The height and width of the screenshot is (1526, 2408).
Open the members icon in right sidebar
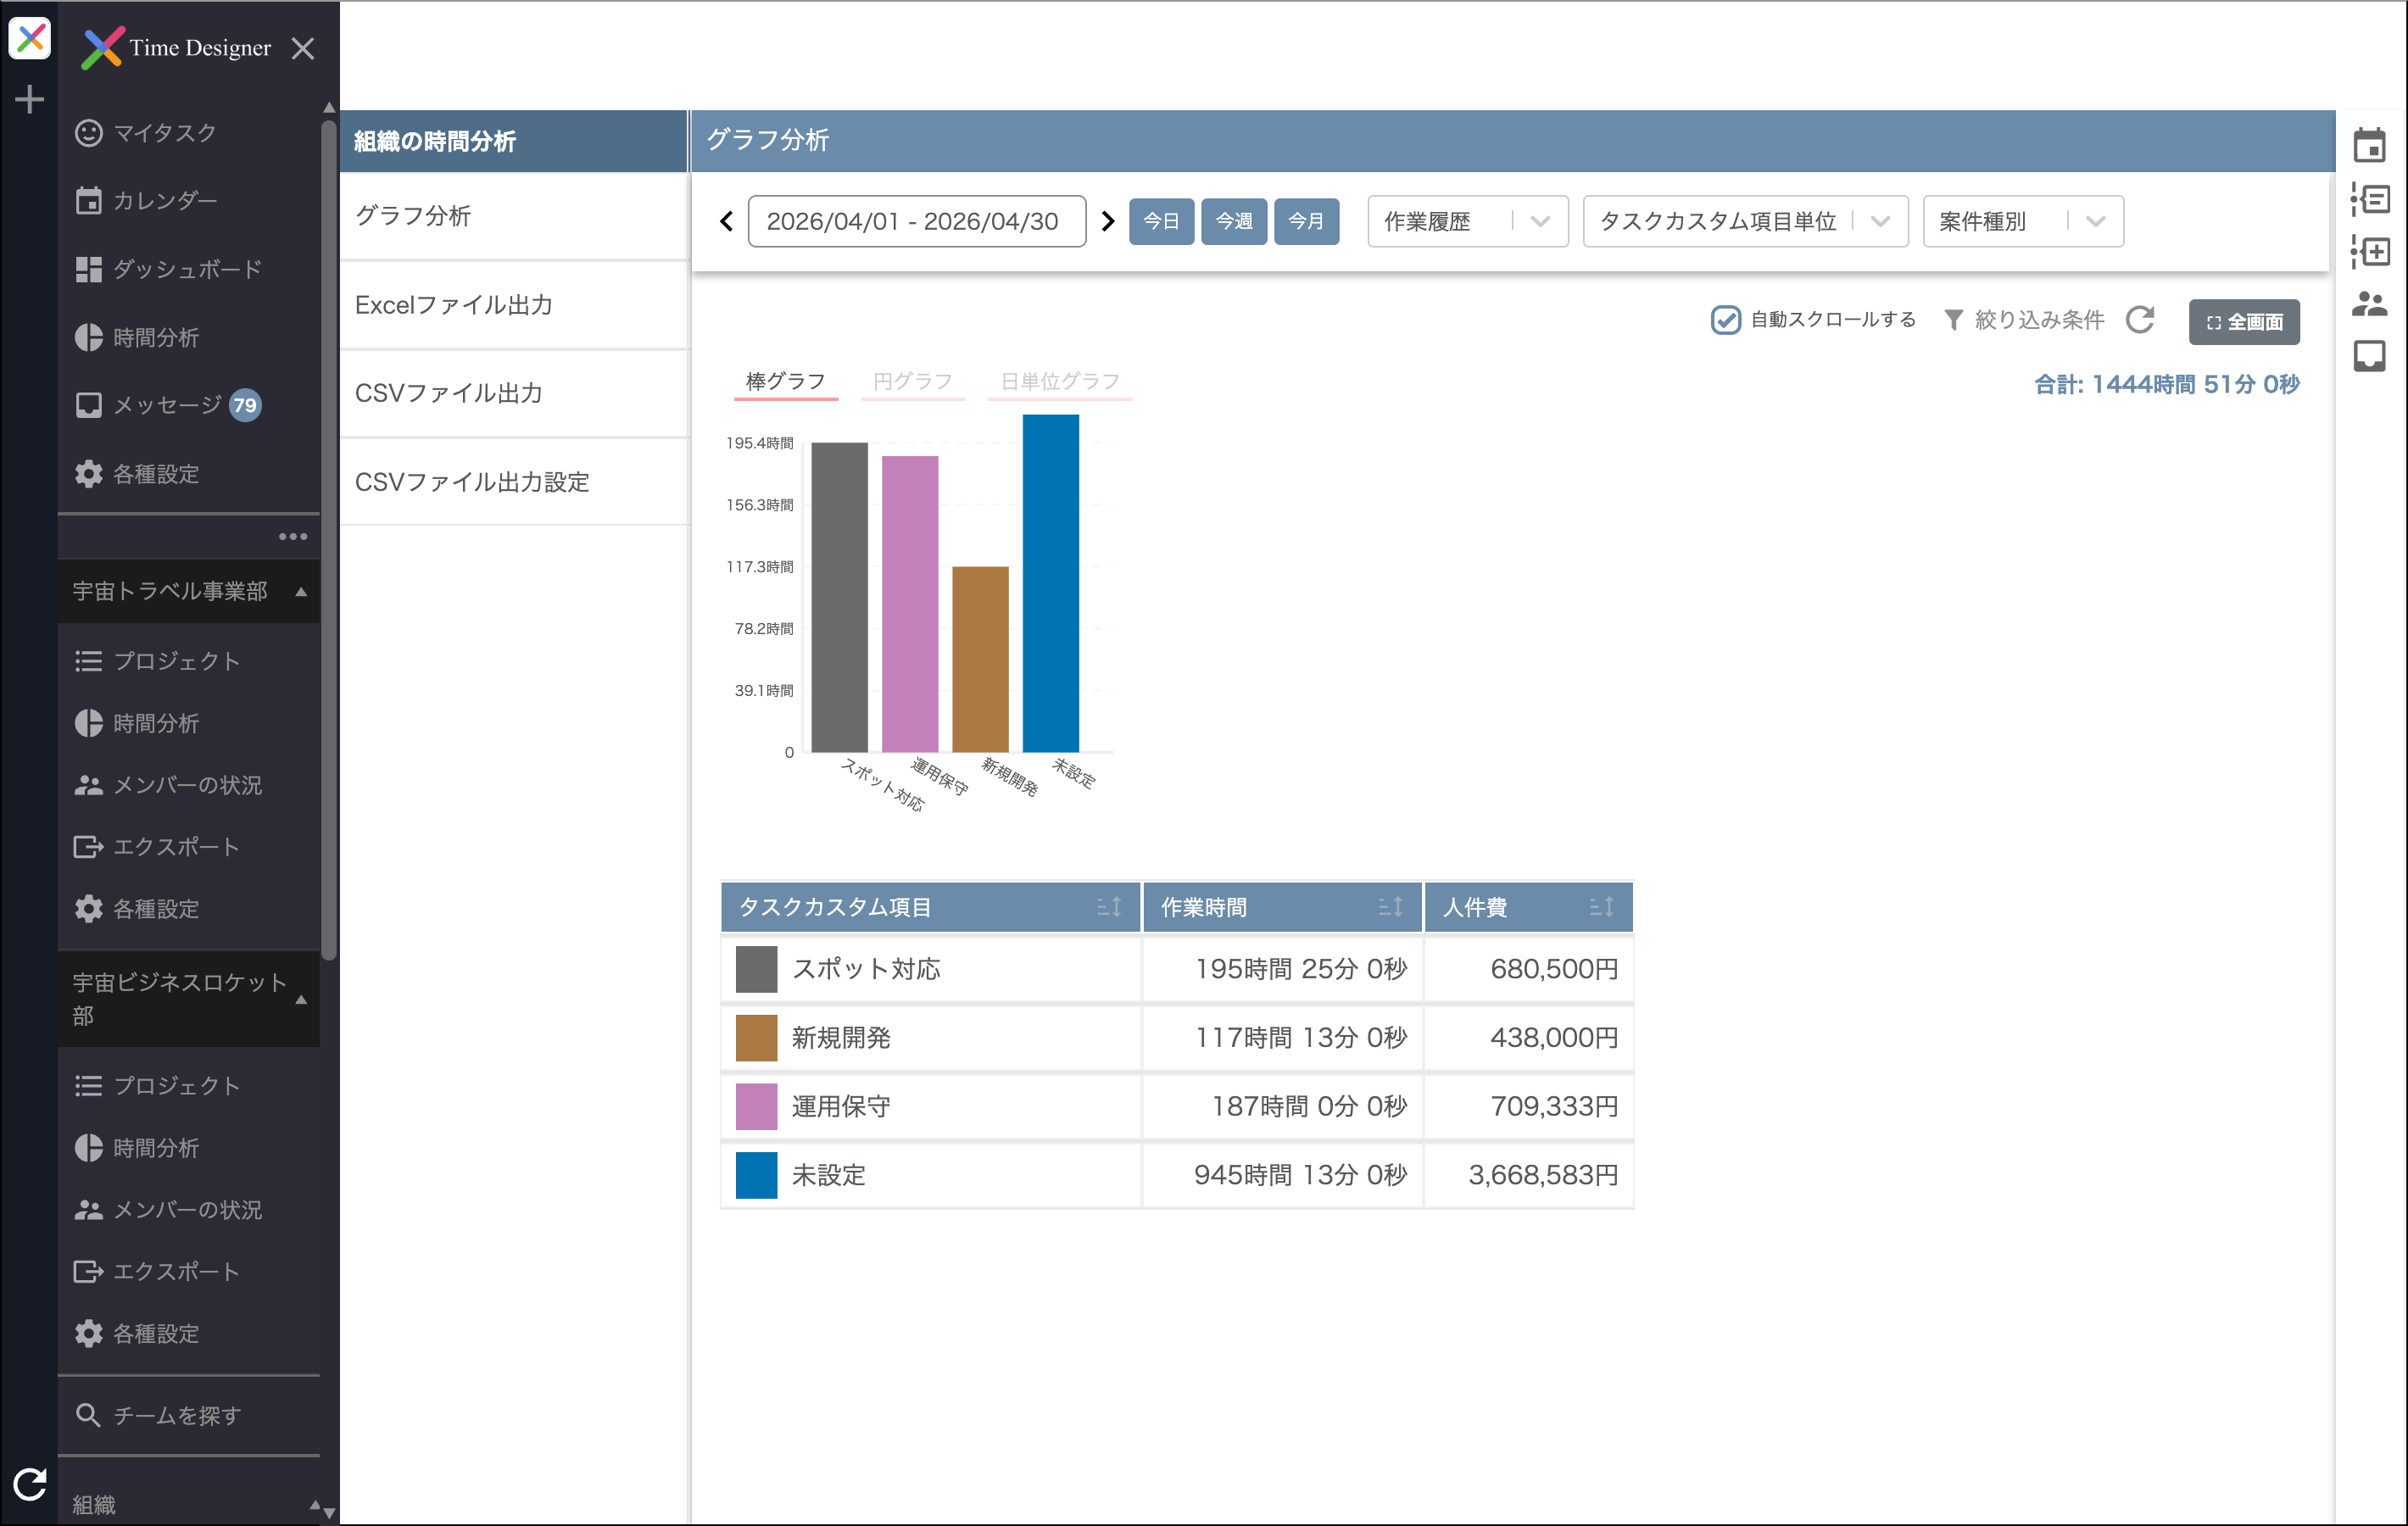[2369, 304]
